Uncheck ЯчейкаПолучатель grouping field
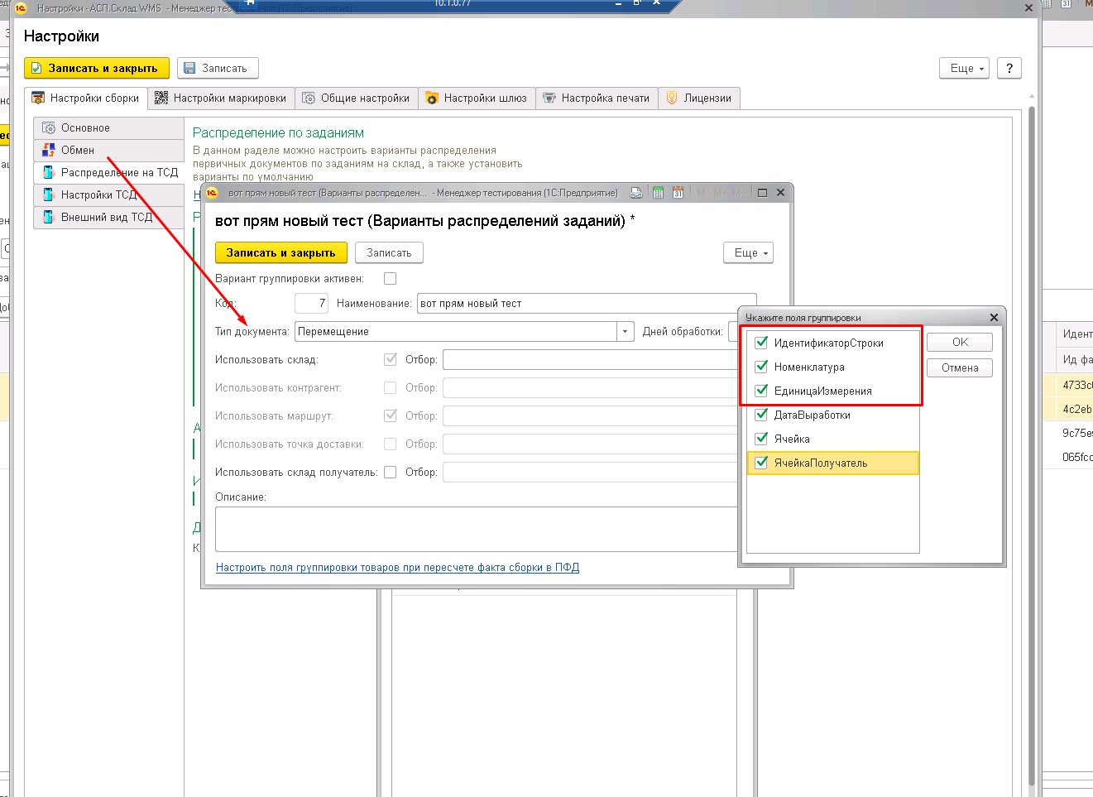 (x=761, y=463)
